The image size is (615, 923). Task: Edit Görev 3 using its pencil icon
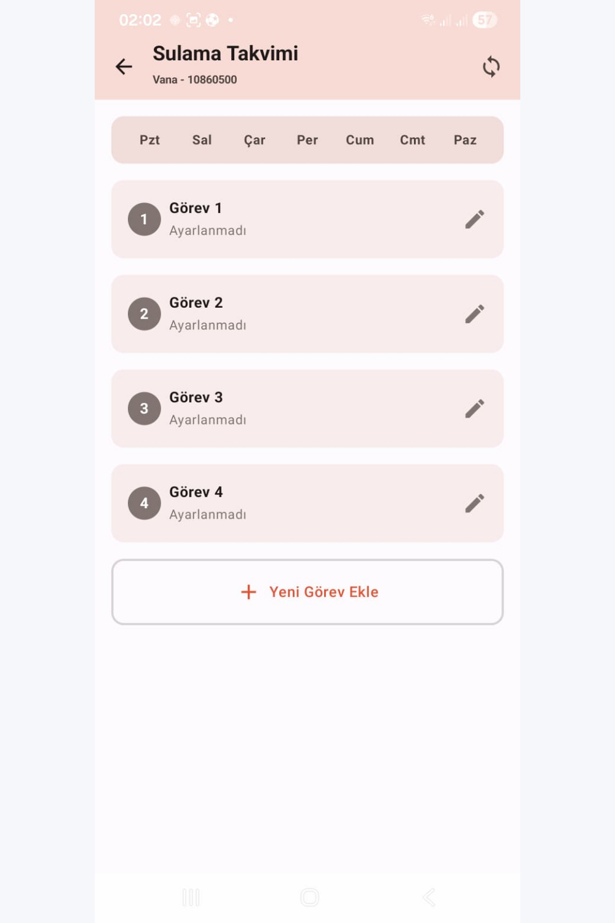point(475,408)
